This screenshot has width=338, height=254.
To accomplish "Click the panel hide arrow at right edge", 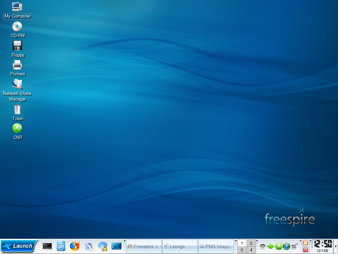I will click(x=336, y=246).
